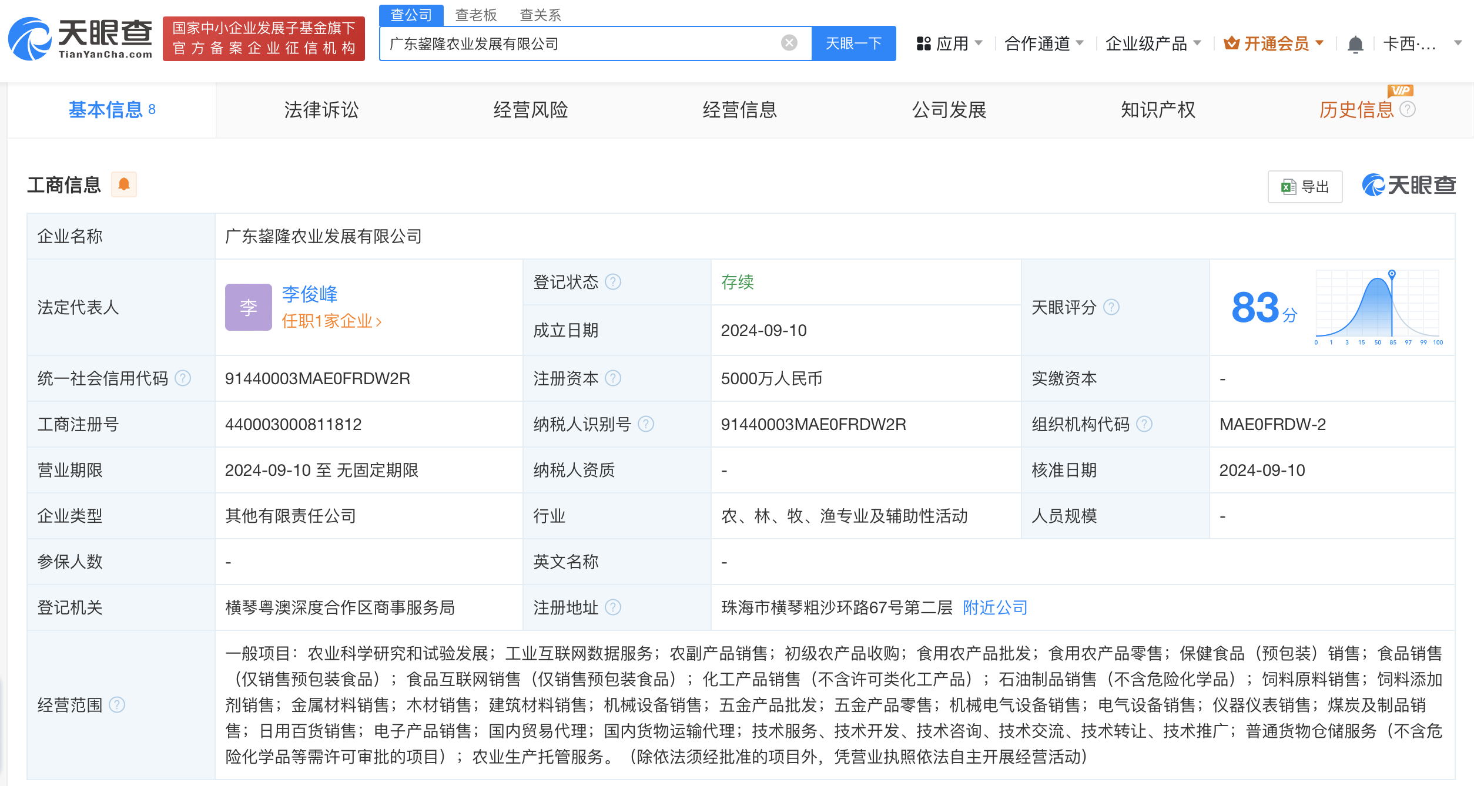1474x786 pixels.
Task: Switch to the 查老板 tab
Action: click(475, 14)
